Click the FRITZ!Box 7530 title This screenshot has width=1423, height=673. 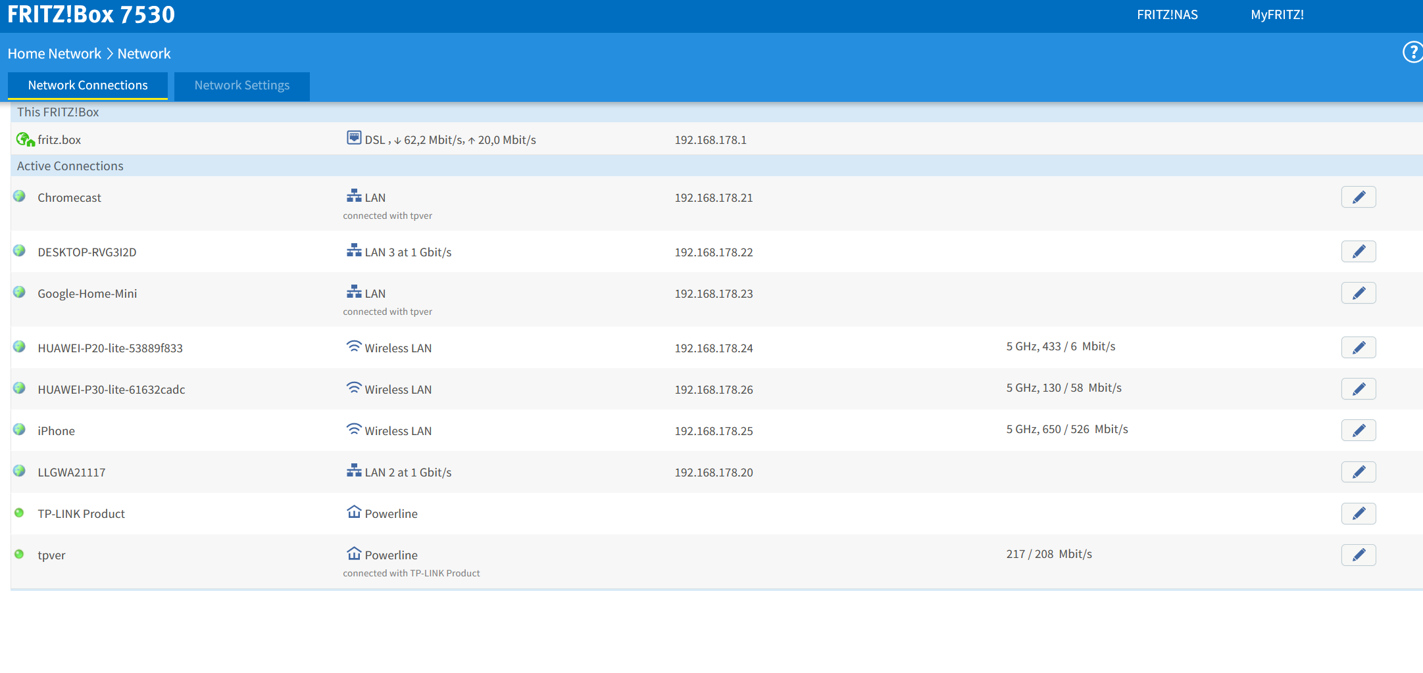[x=91, y=14]
